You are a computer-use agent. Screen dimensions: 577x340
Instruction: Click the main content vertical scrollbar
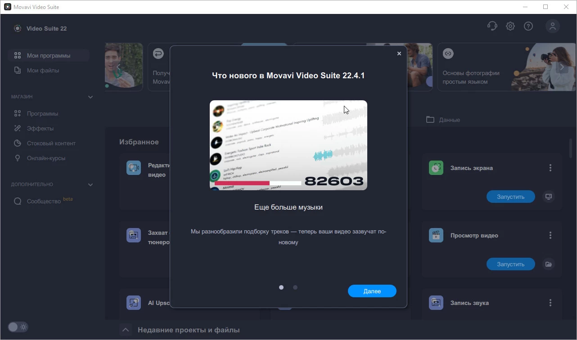coord(571,148)
